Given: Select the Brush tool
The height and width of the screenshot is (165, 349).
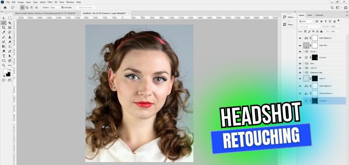Looking at the screenshot, I should tap(4, 37).
